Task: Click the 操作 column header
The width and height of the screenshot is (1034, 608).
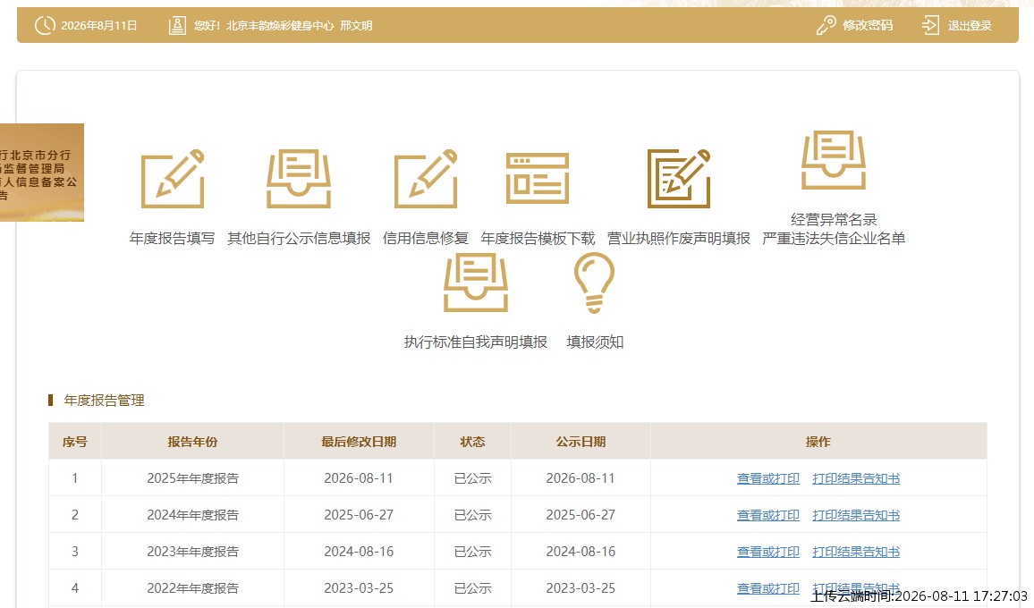Action: tap(818, 442)
